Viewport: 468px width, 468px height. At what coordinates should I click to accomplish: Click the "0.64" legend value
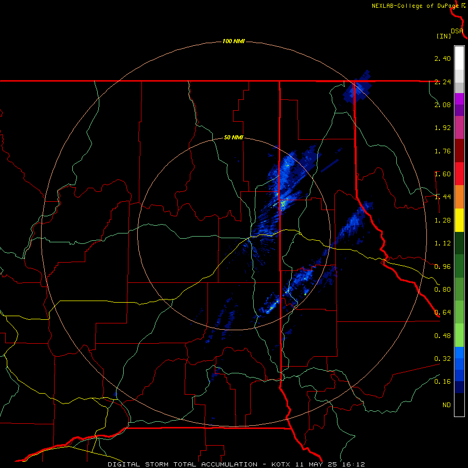[x=443, y=312]
